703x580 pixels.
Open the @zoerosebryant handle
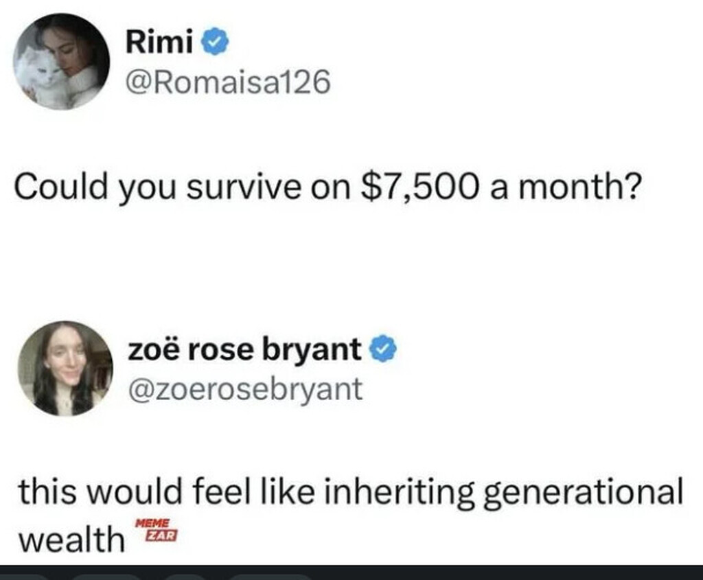point(245,388)
